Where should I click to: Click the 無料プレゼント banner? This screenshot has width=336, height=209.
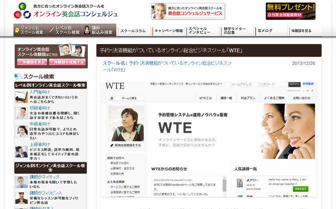tap(290, 11)
